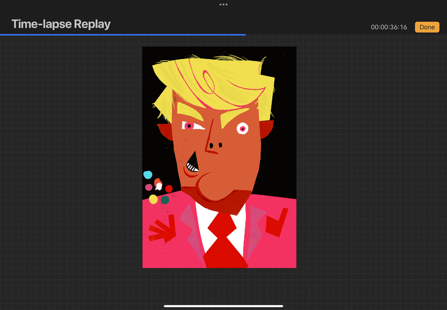Click the home indicator bar at bottom

pos(223,306)
